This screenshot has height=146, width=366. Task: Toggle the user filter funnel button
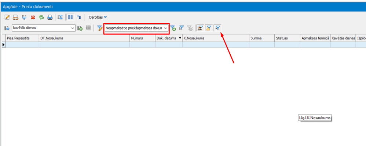point(200,28)
